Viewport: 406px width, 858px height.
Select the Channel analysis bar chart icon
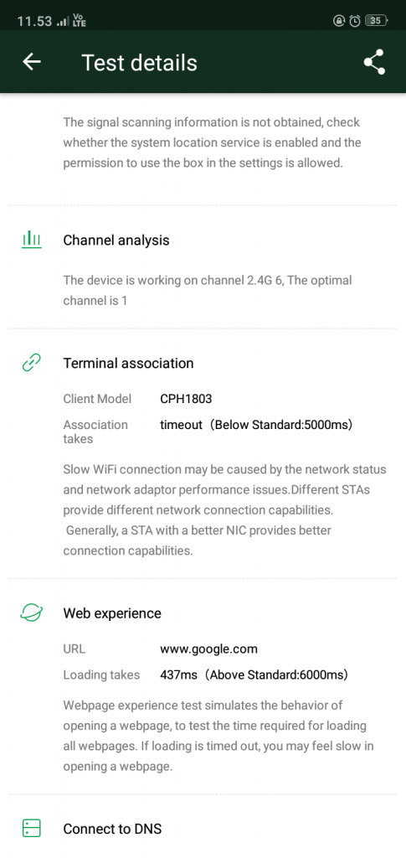pos(32,240)
